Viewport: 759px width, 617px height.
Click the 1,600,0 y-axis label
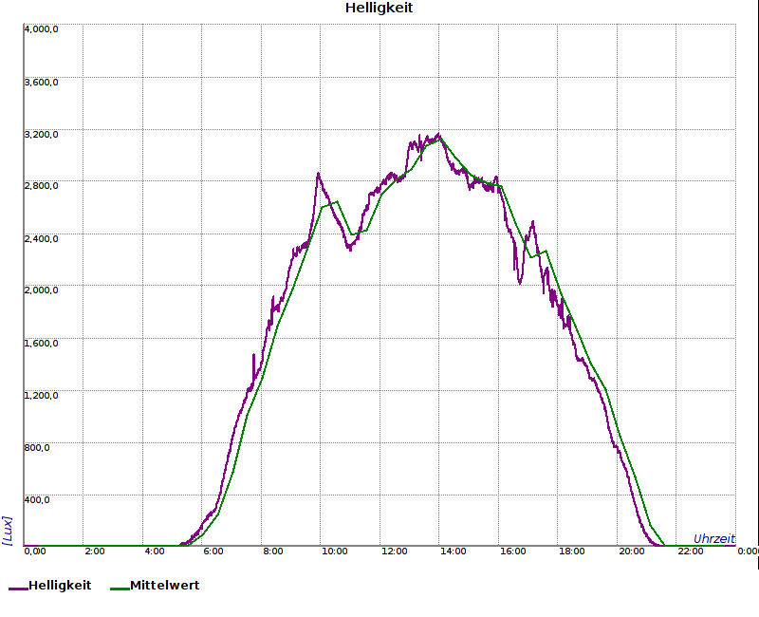41,343
